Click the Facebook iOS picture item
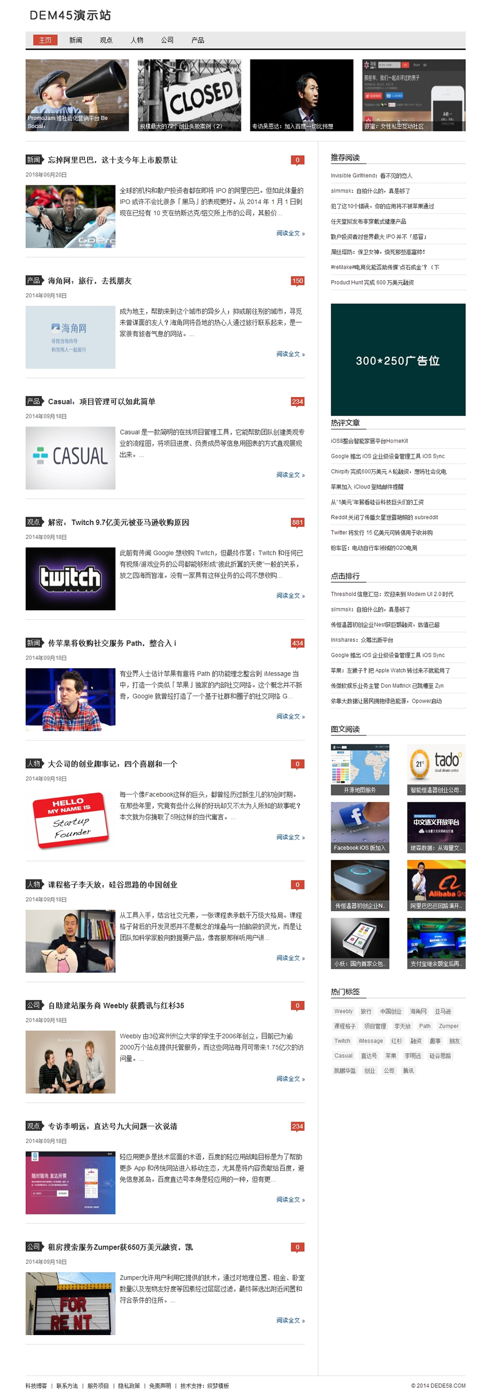 (360, 827)
